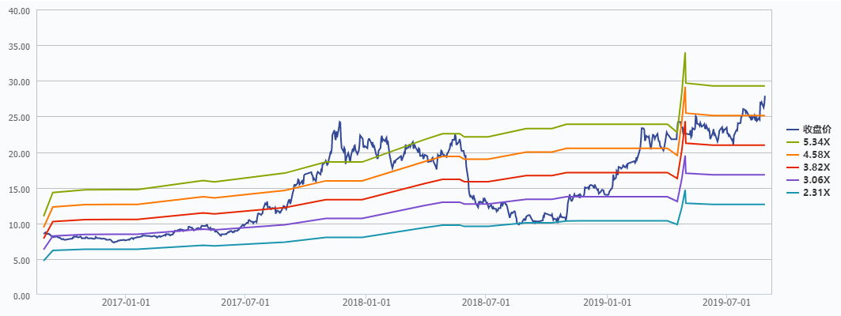Toggle the 收盘价 series in legend
This screenshot has width=841, height=316.
click(816, 129)
